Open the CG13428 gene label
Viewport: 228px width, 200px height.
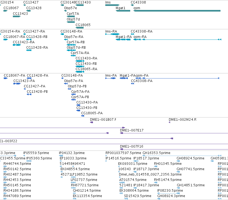34,8
